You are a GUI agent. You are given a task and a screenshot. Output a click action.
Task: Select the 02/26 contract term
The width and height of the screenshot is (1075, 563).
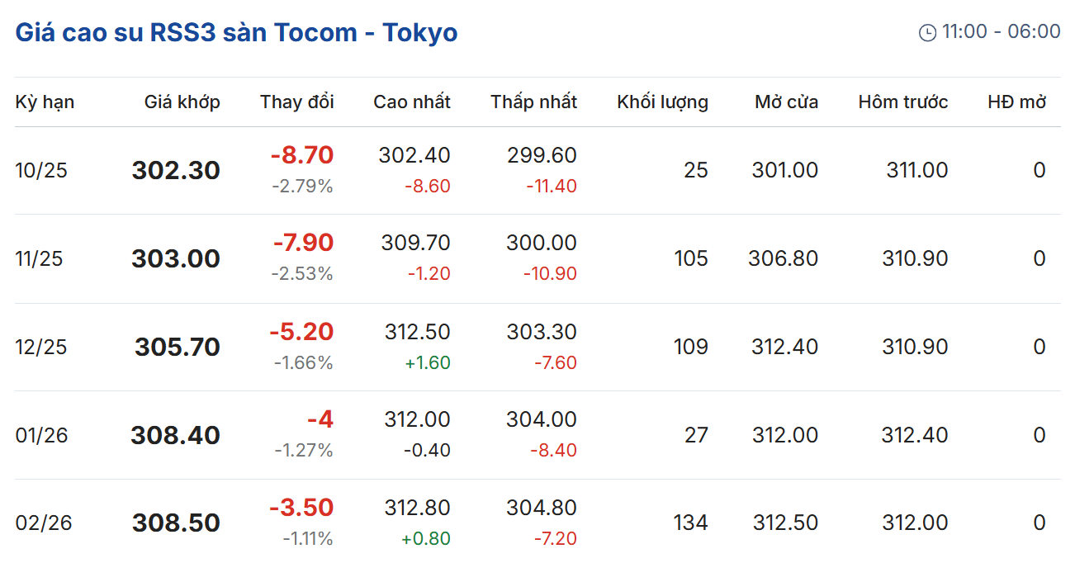(44, 523)
